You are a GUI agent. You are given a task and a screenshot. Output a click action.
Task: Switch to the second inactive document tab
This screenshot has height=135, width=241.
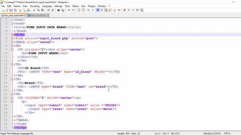pos(38,15)
